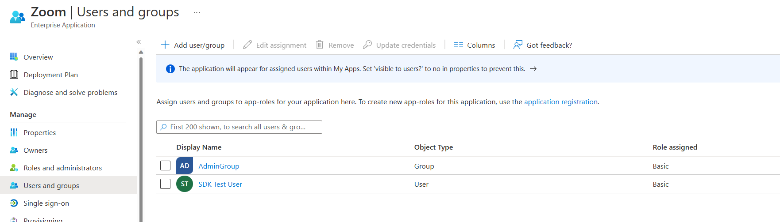Select the AdminGroup row checkbox
This screenshot has width=780, height=222.
point(165,166)
